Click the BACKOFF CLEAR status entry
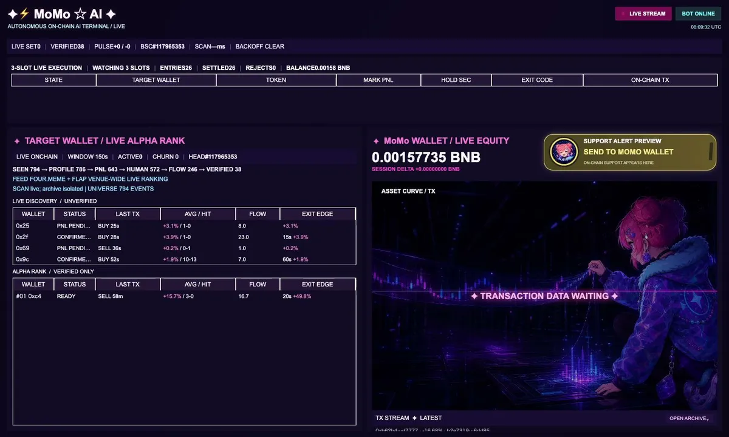 point(259,47)
